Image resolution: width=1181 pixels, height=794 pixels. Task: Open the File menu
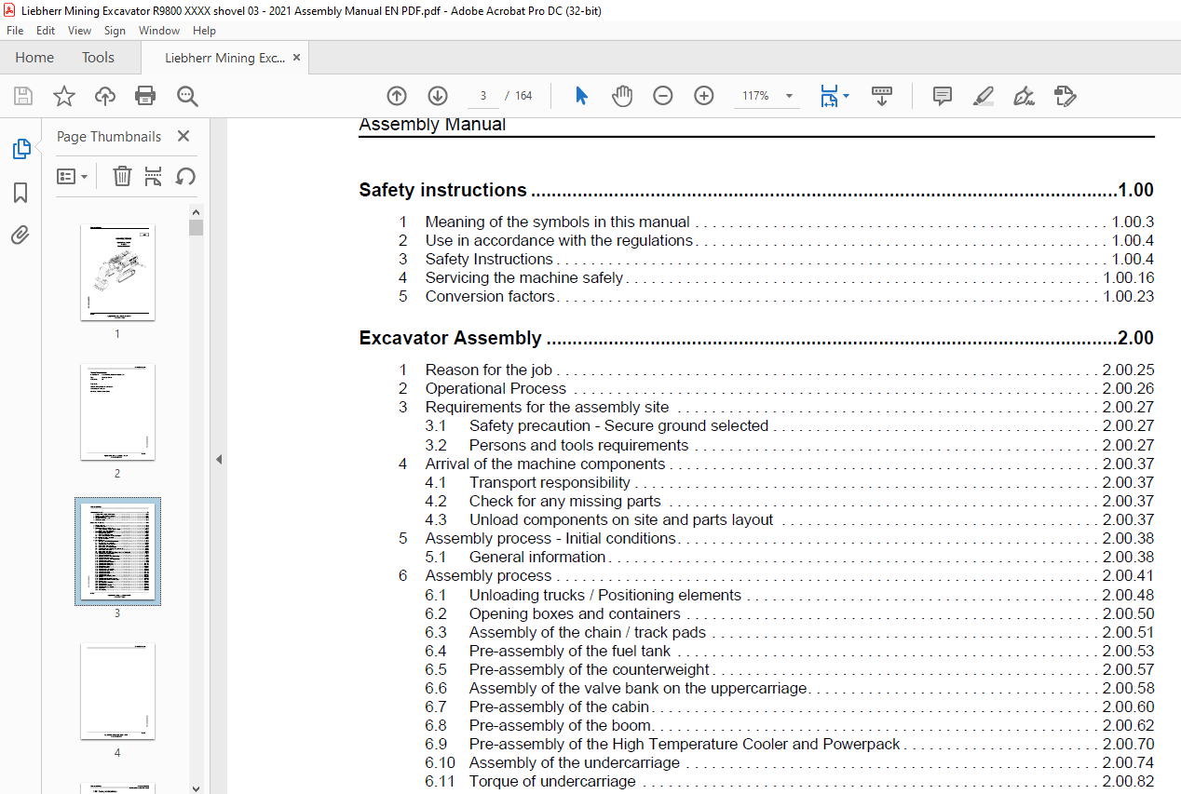(15, 31)
